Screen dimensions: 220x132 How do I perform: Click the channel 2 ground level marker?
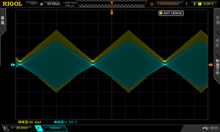coord(13,65)
